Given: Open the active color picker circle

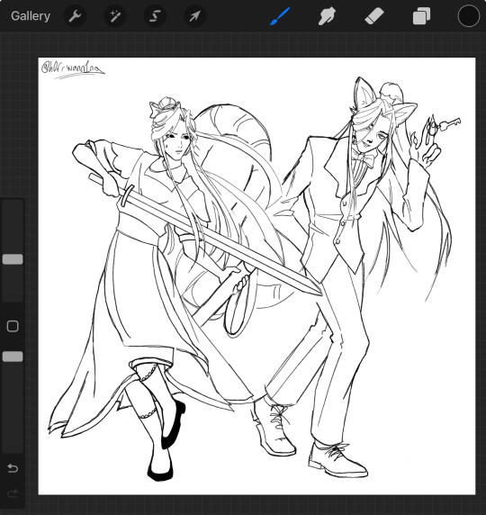Looking at the screenshot, I should pyautogui.click(x=469, y=16).
